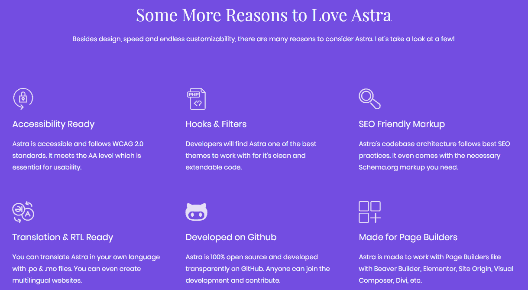This screenshot has height=290, width=528.
Task: Click the WCAG 2.0 standards description paragraph
Action: 77,155
